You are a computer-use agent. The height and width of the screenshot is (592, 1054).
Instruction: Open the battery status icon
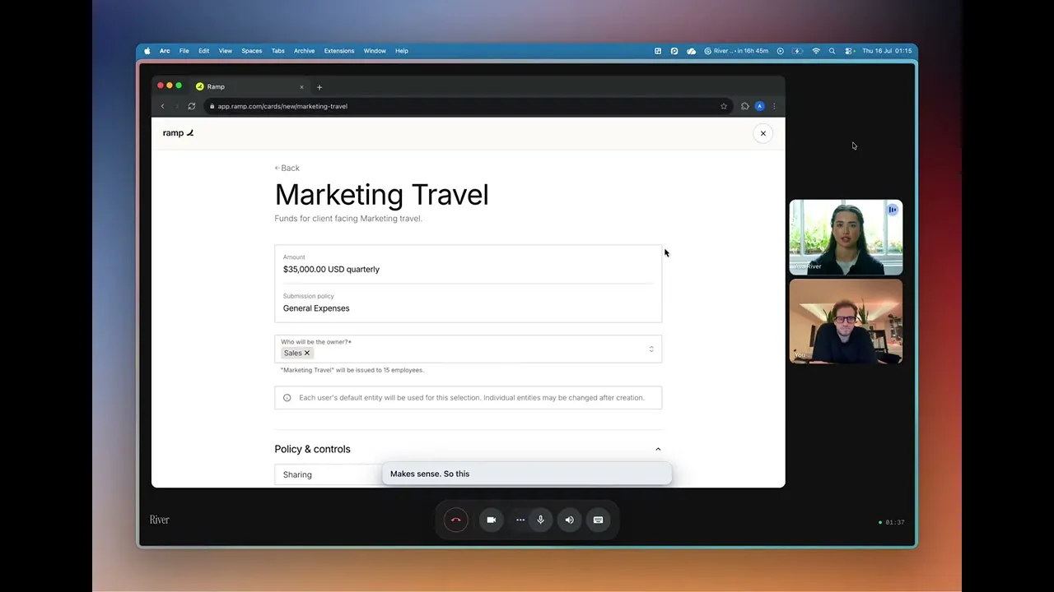click(x=797, y=51)
